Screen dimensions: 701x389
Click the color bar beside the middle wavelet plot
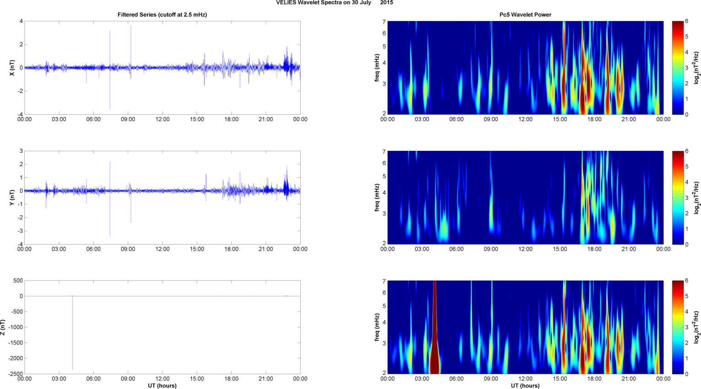click(678, 197)
